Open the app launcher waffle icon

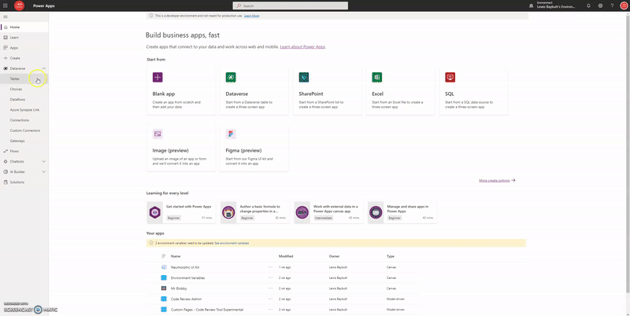point(6,6)
